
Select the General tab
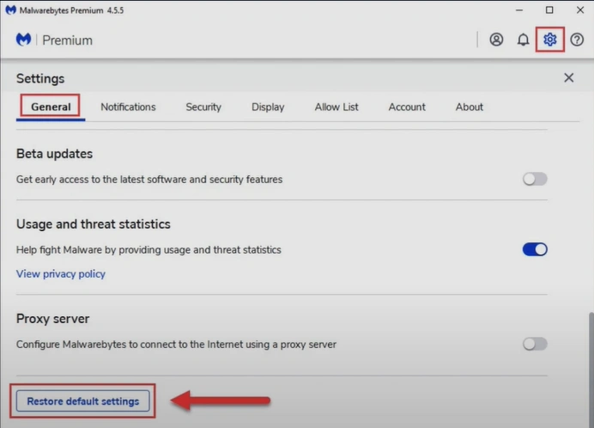pos(51,107)
